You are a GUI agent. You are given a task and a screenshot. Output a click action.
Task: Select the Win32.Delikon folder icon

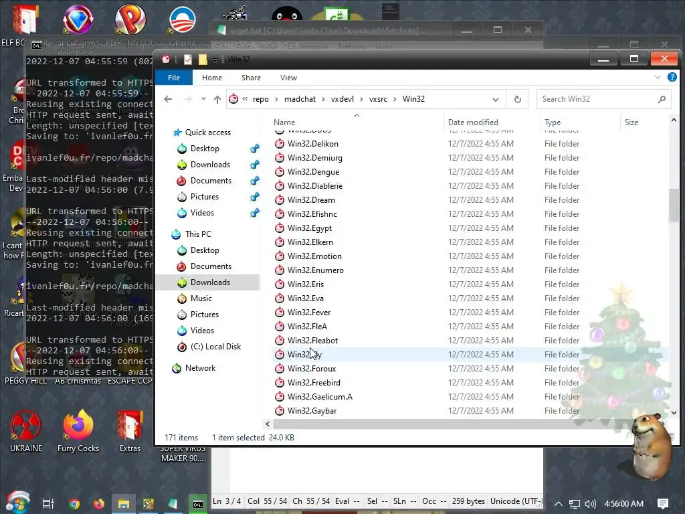280,144
